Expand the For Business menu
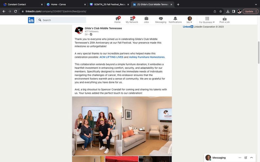The image size is (260, 162). click(207, 20)
